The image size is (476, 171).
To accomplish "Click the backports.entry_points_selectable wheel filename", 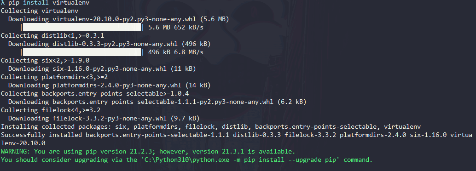I will click(x=163, y=102).
